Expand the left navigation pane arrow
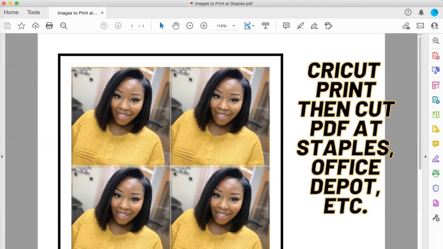 coord(2,157)
